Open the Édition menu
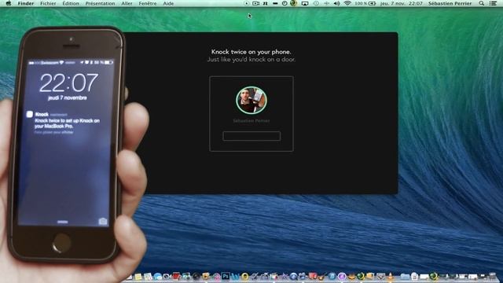 coord(71,3)
